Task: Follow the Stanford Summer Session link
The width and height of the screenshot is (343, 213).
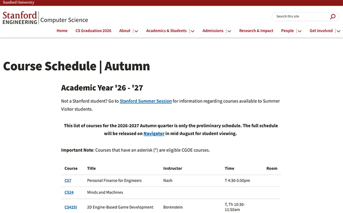Action: pyautogui.click(x=146, y=101)
